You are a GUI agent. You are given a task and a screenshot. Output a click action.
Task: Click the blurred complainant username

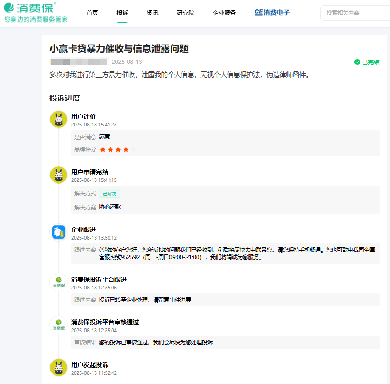(78, 62)
